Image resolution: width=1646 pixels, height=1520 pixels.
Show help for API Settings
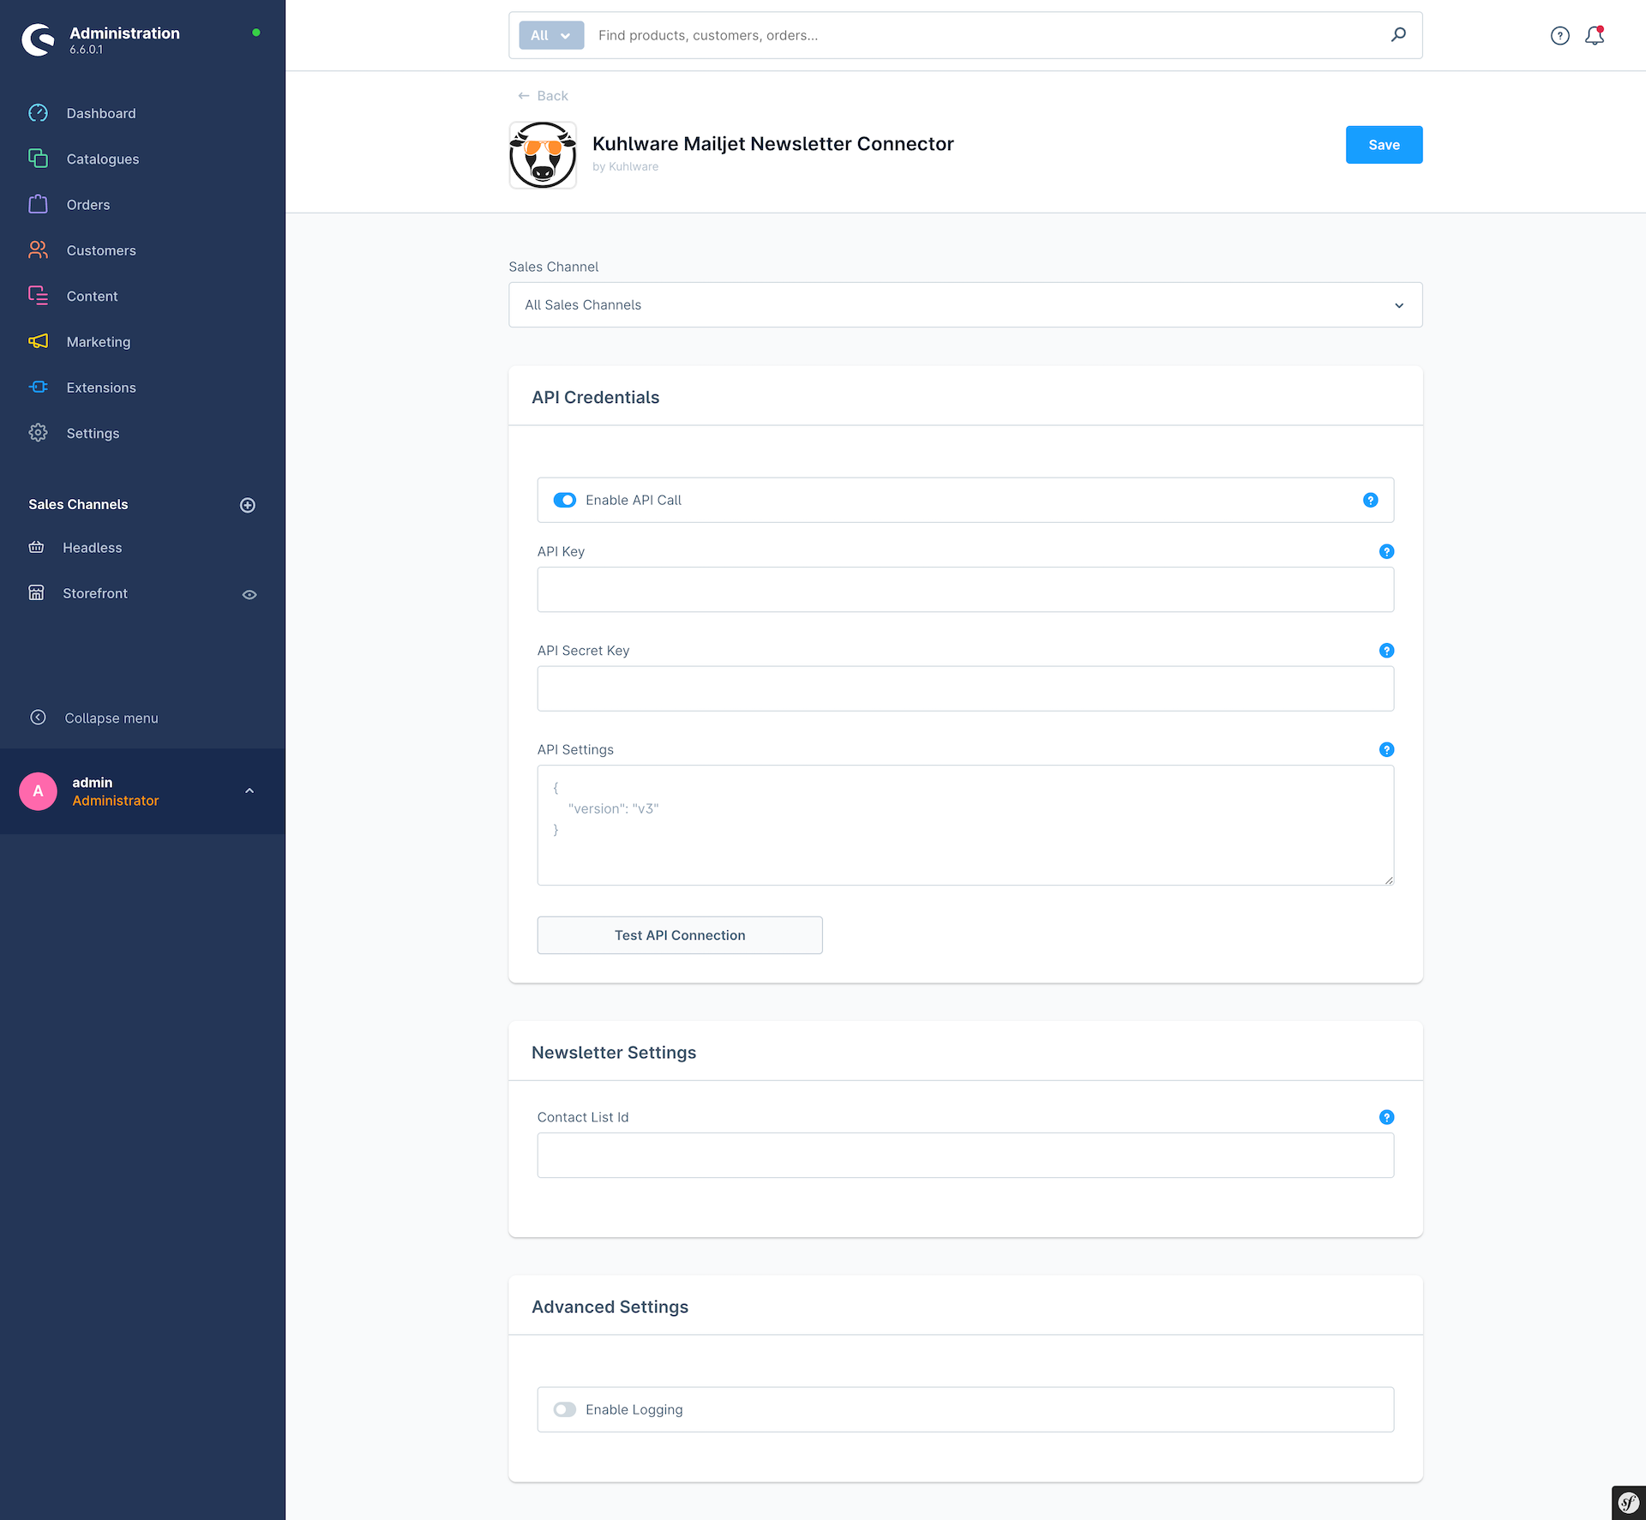tap(1386, 749)
